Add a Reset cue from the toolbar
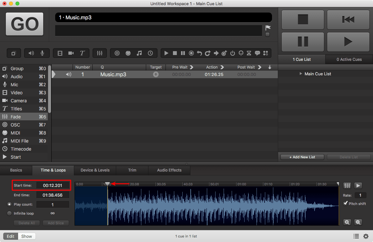The height and width of the screenshot is (242, 373). [x=200, y=53]
